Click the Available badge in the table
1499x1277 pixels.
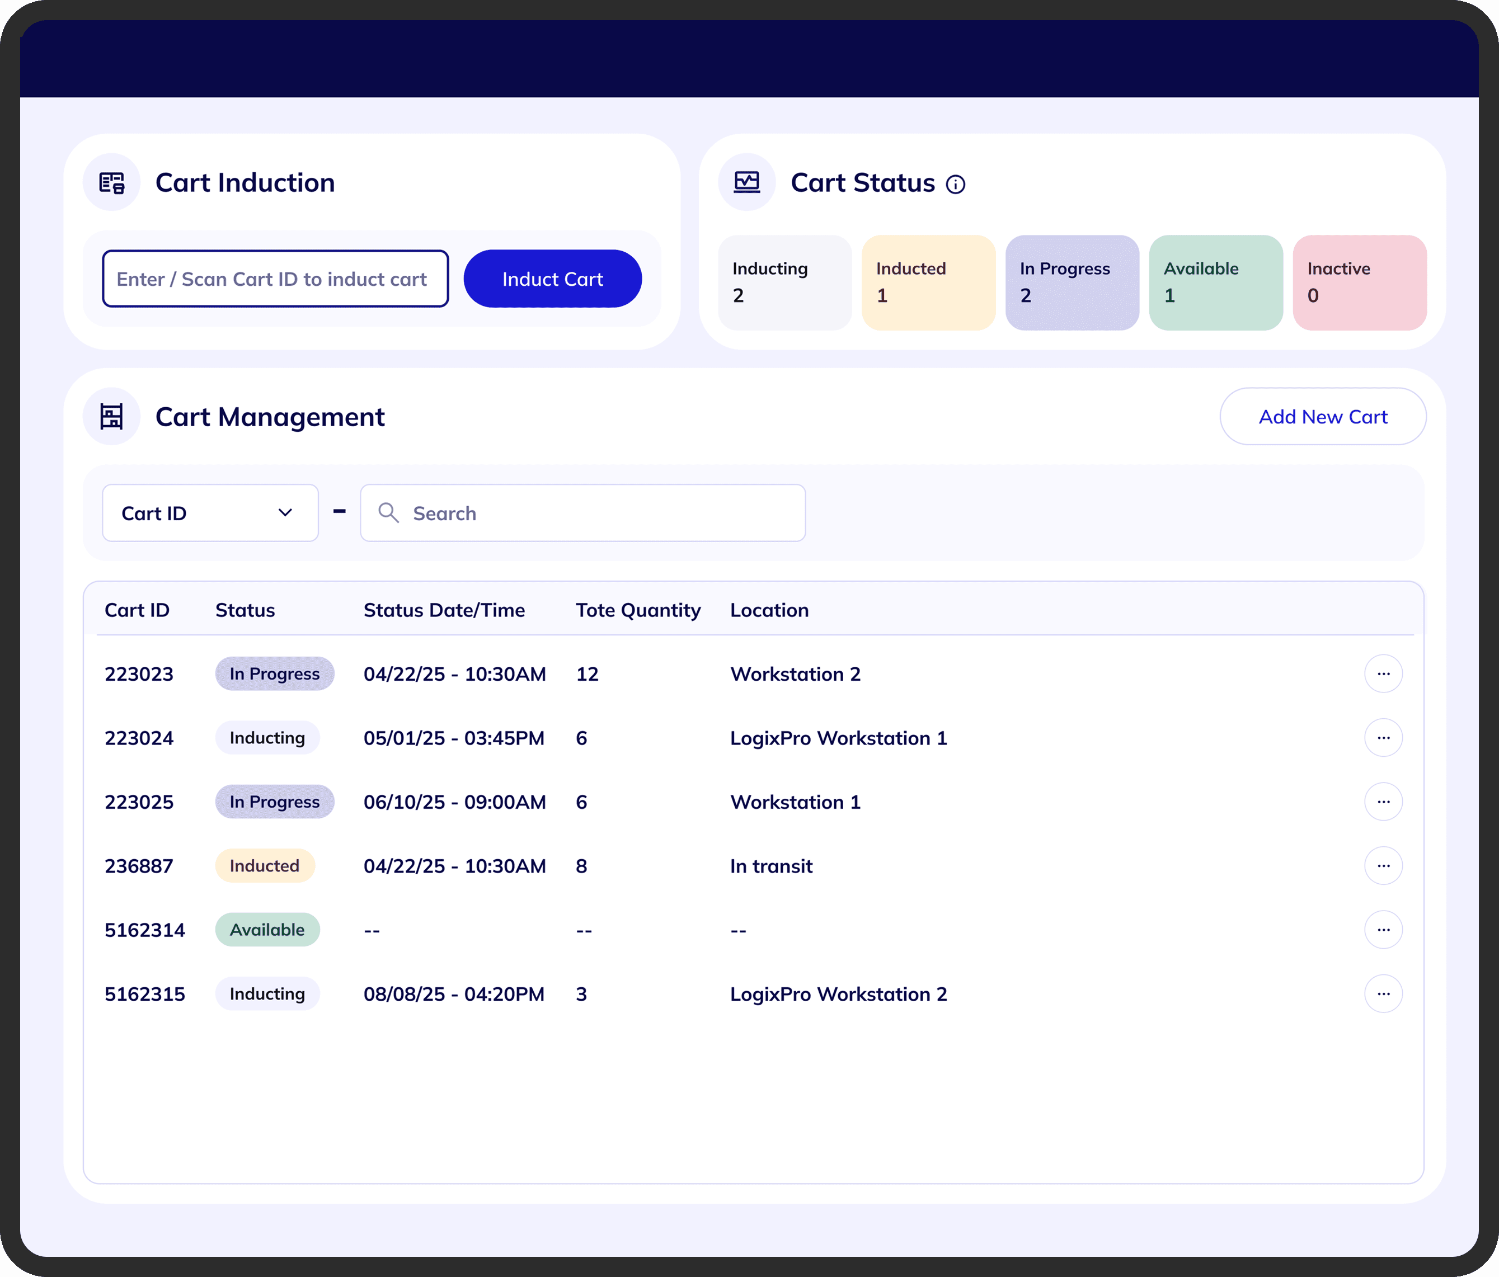pos(267,930)
